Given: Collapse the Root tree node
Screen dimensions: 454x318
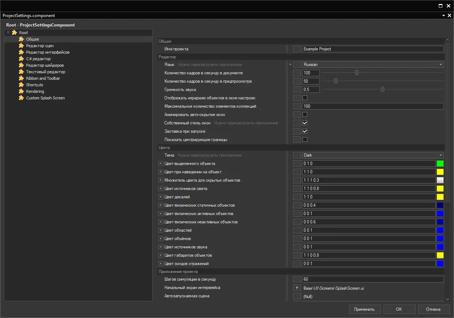Looking at the screenshot, I should point(8,33).
